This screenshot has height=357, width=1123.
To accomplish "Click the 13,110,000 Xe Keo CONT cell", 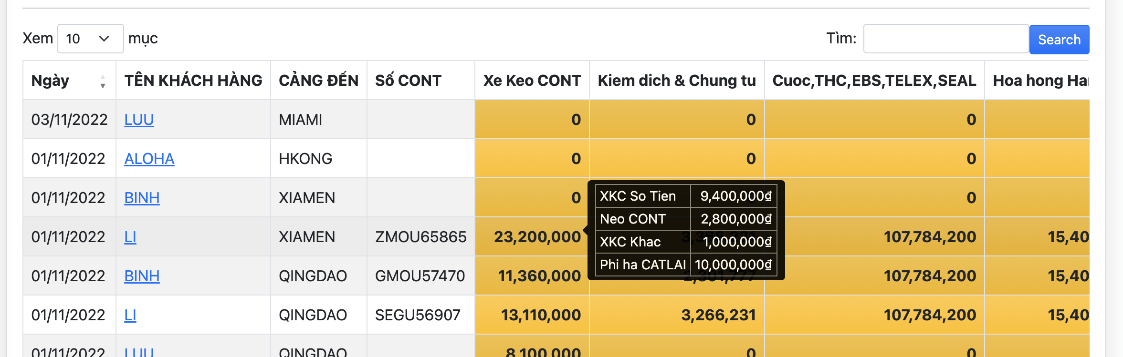I will coord(540,315).
